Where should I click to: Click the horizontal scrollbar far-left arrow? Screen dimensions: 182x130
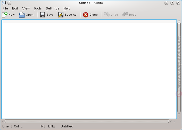[3, 122]
